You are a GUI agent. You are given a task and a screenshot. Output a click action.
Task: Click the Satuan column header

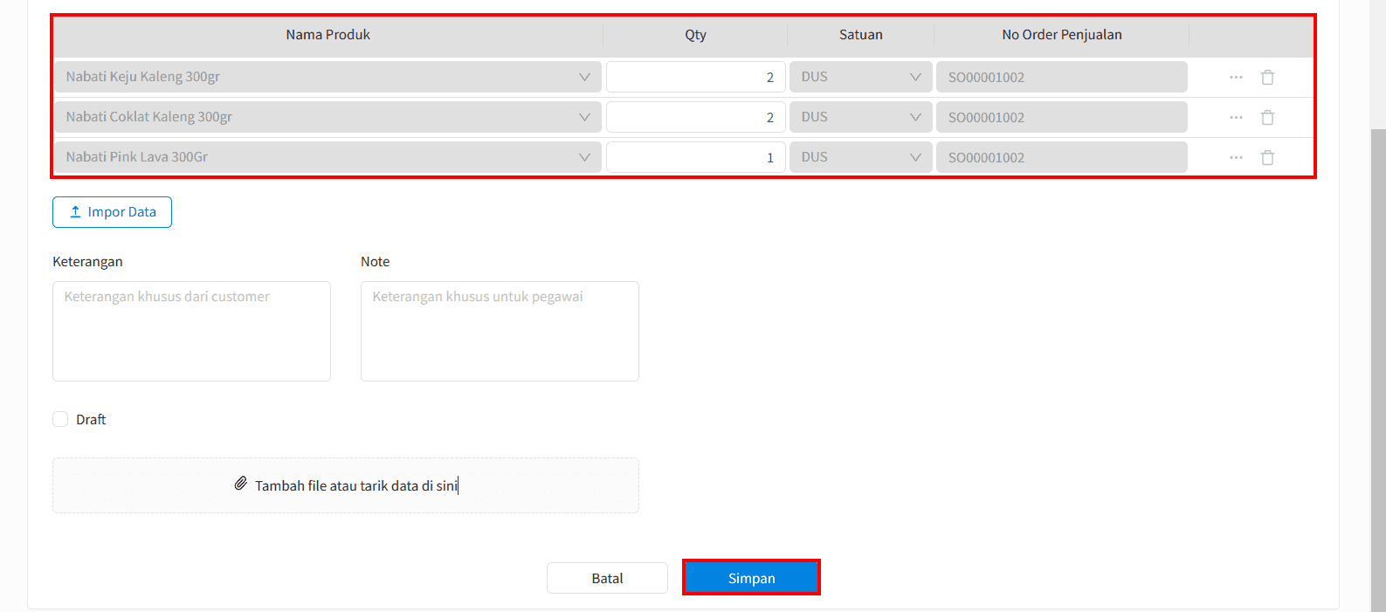click(x=861, y=35)
